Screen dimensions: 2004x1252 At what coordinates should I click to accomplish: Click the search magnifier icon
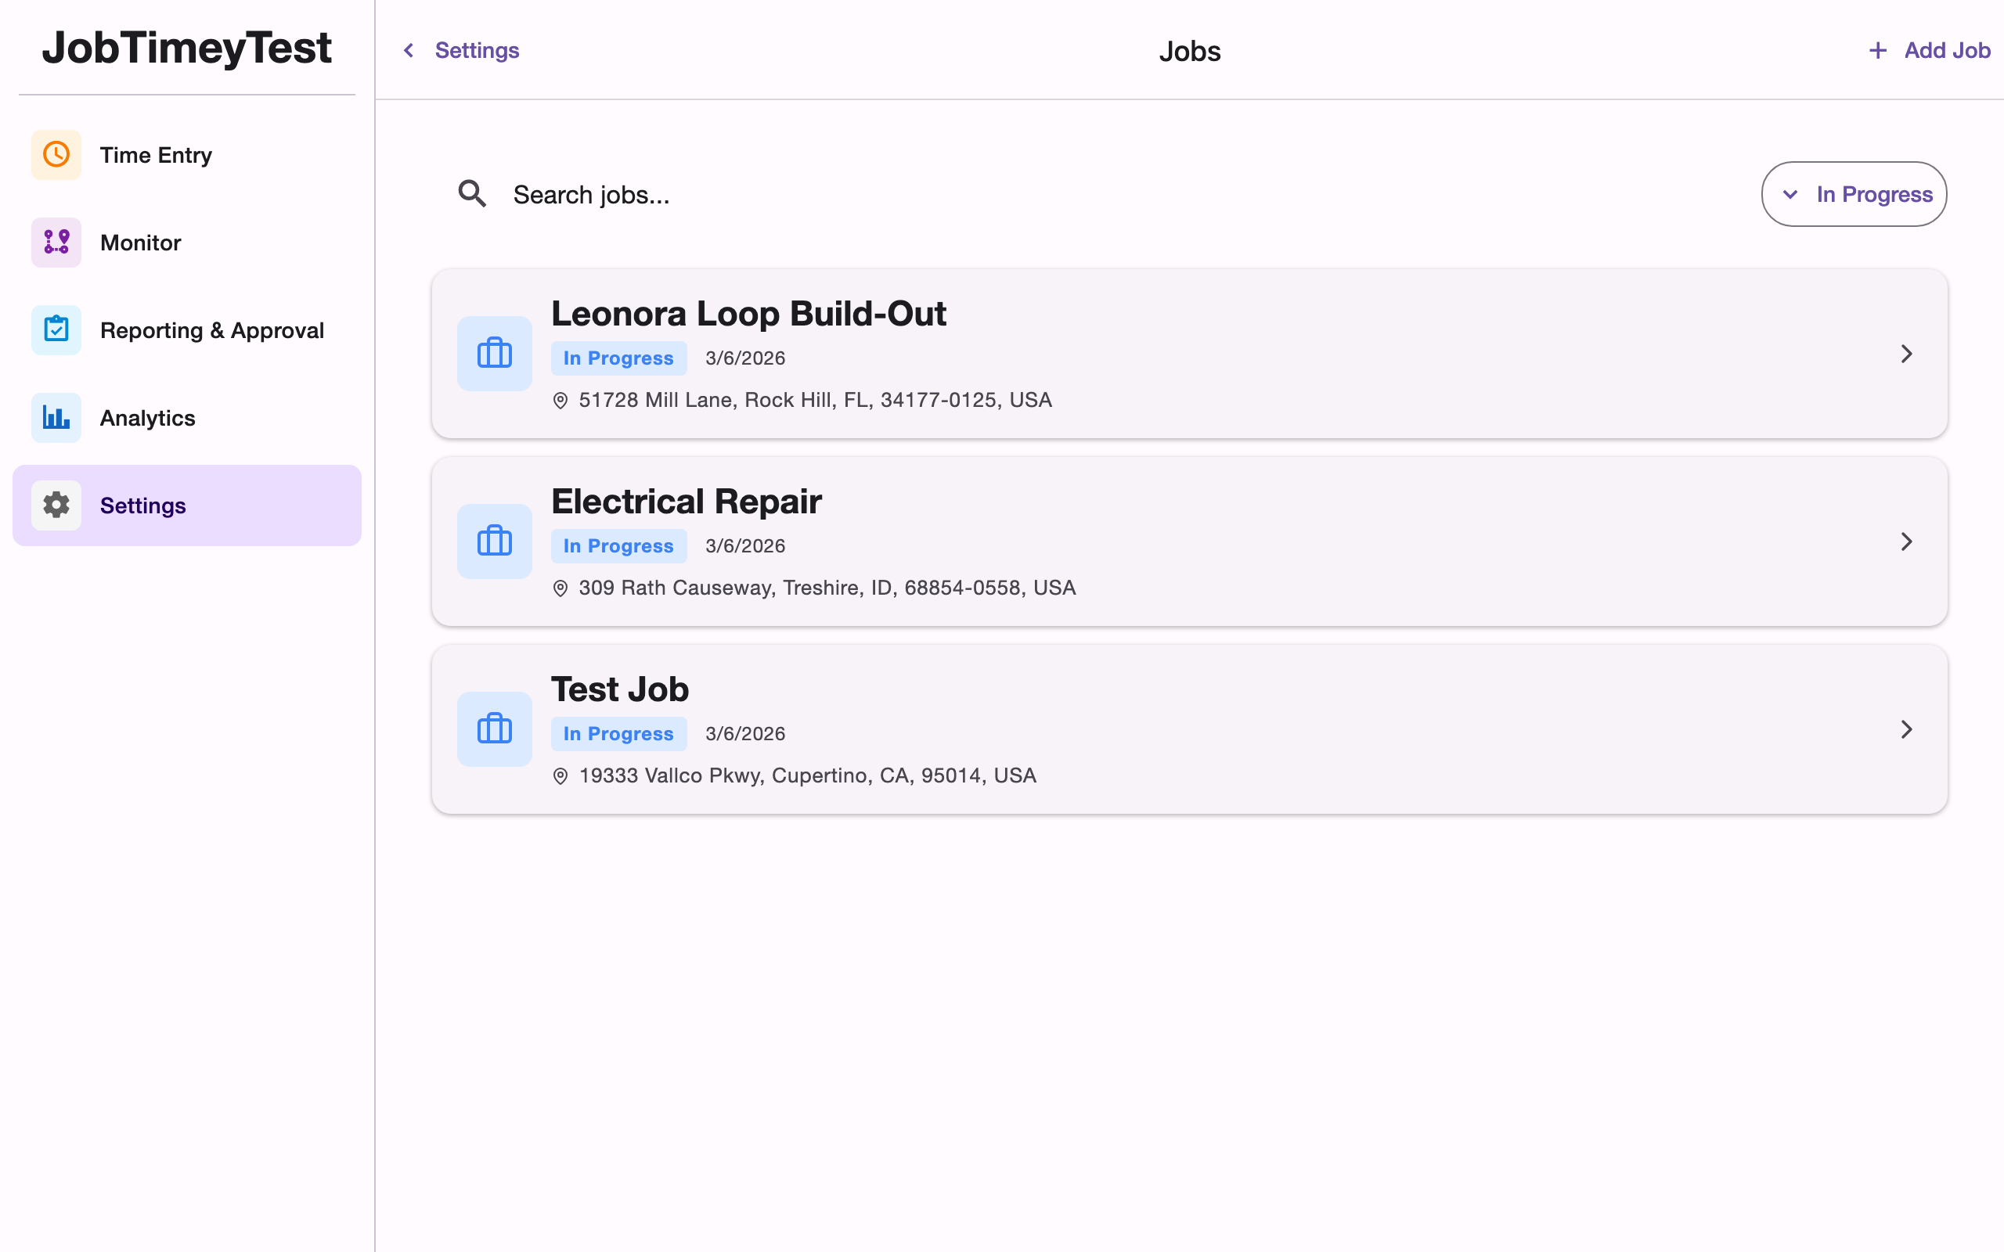472,193
